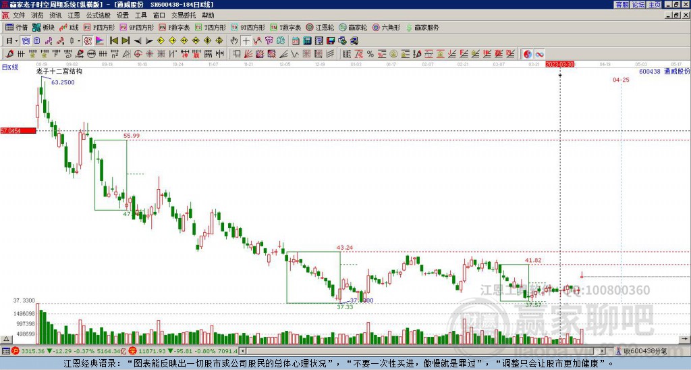Open 赢家服务 services
This screenshot has height=370, width=691.
click(422, 27)
